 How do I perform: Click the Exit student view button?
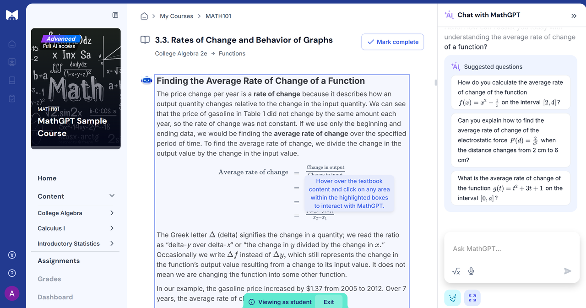click(x=329, y=302)
